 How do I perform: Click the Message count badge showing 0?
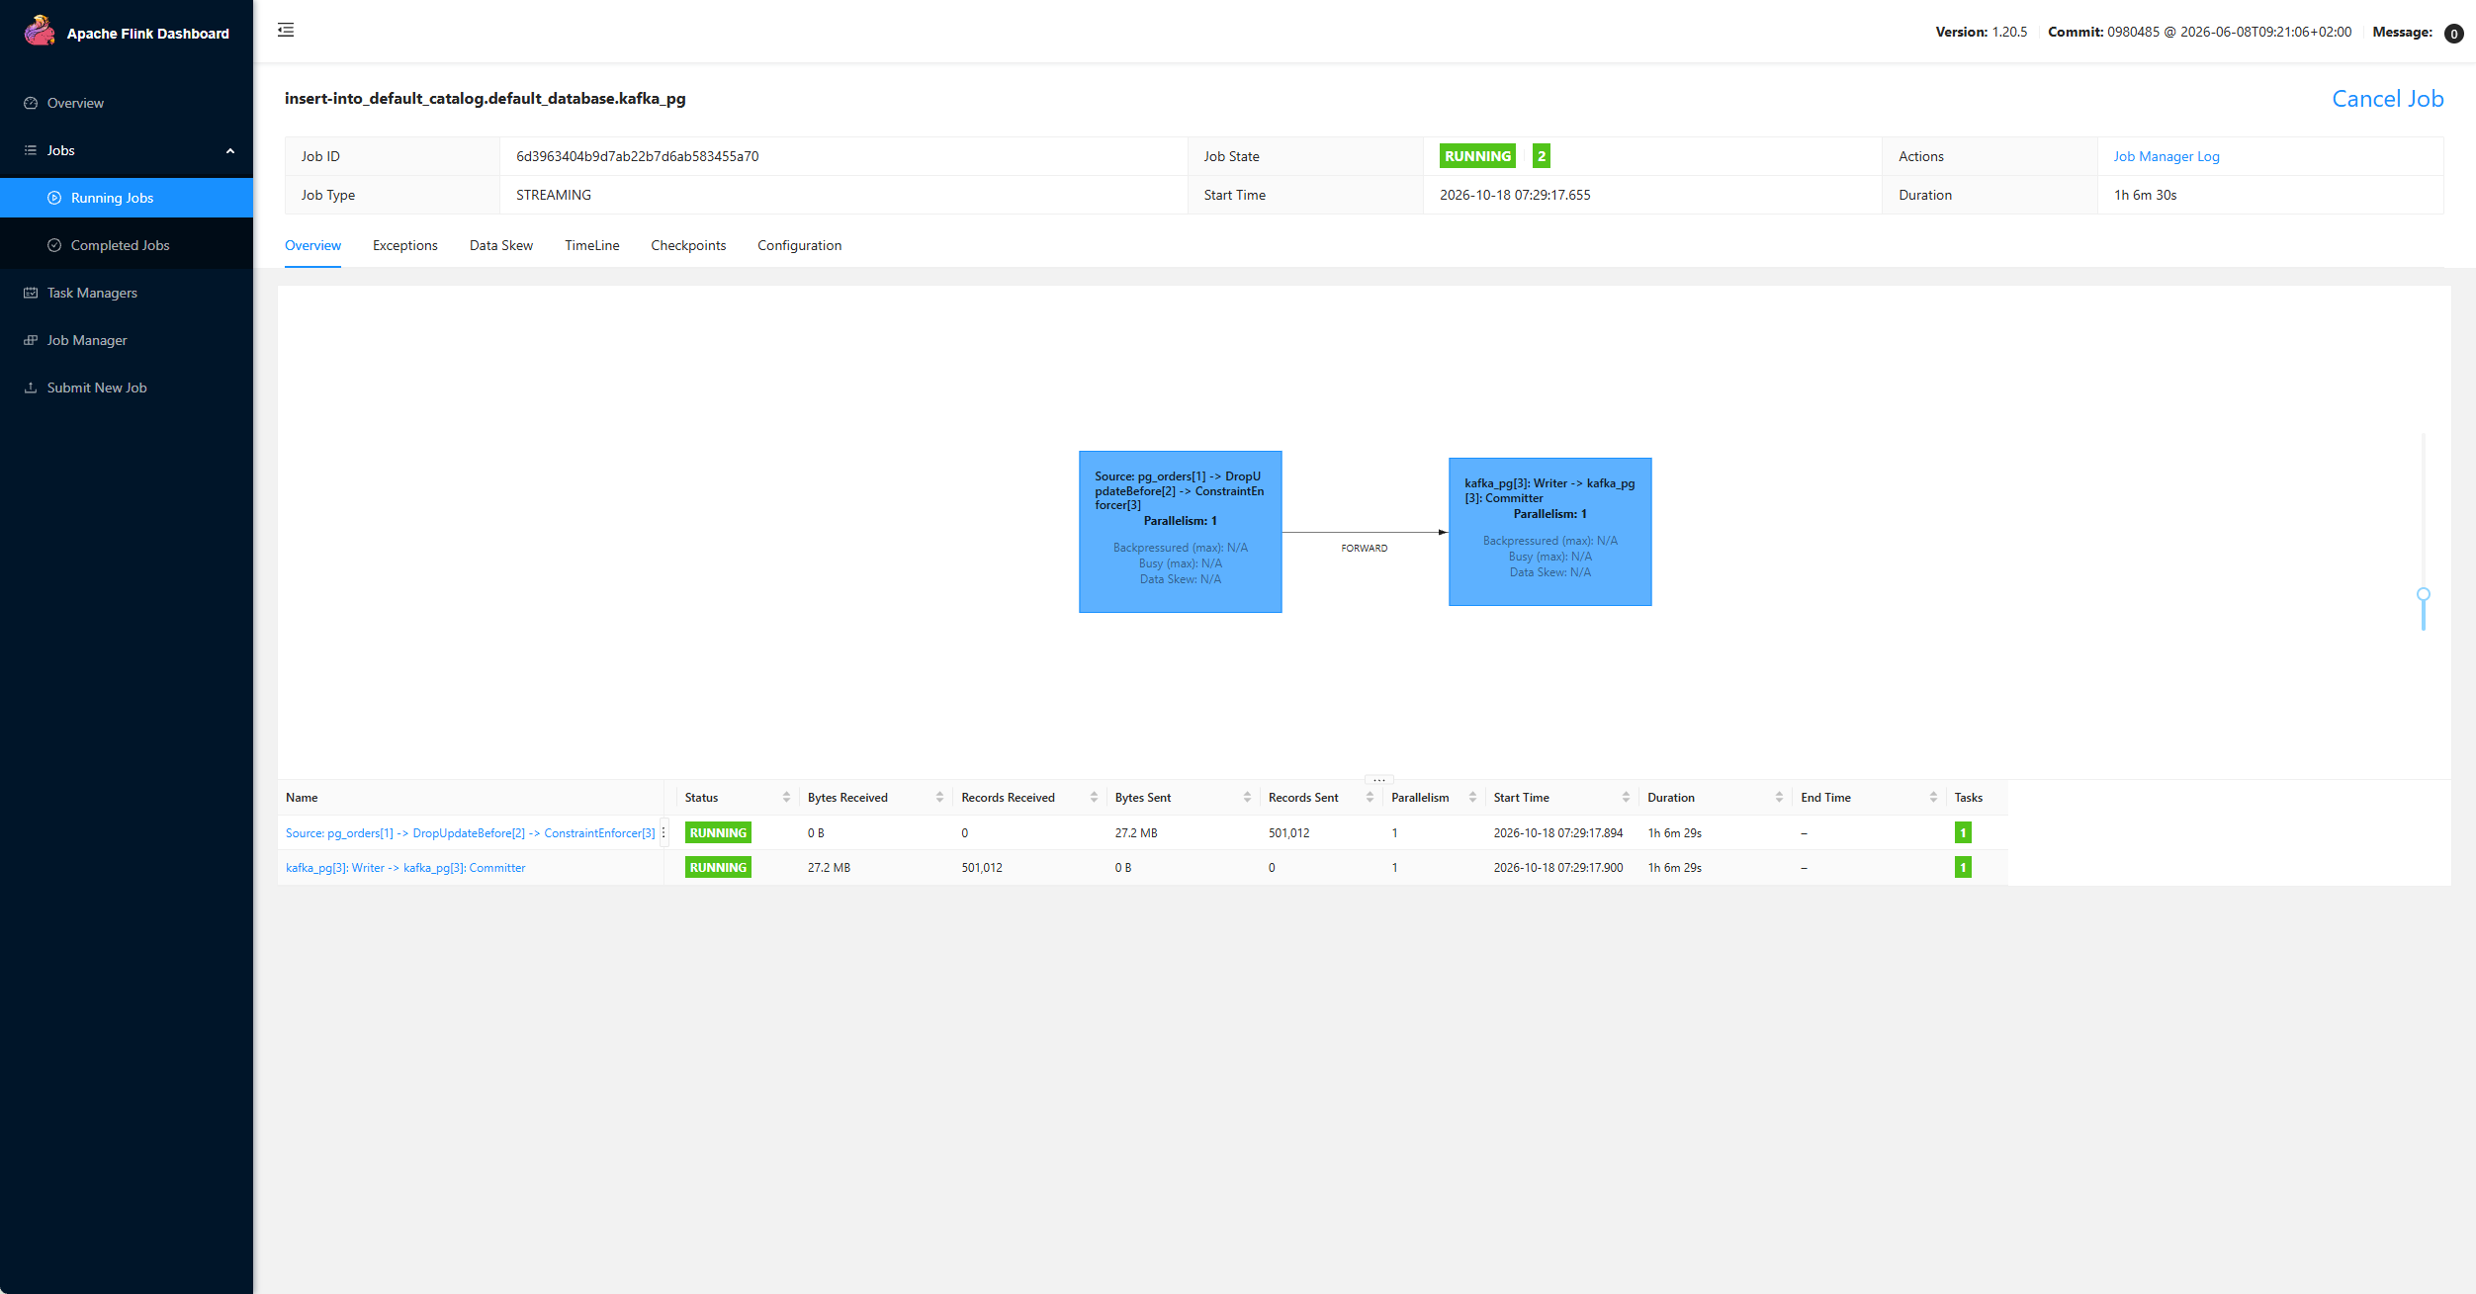point(2454,34)
